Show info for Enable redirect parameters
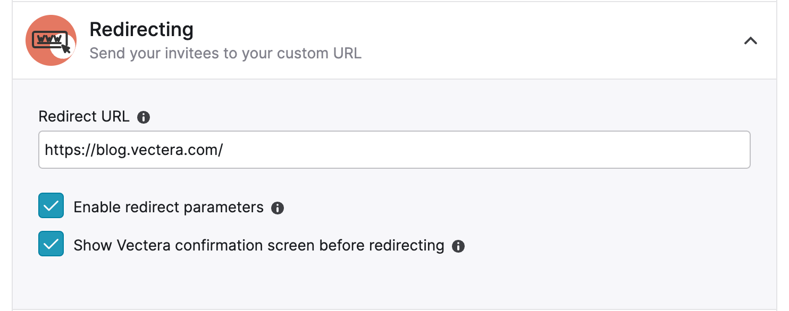789x311 pixels. tap(278, 208)
